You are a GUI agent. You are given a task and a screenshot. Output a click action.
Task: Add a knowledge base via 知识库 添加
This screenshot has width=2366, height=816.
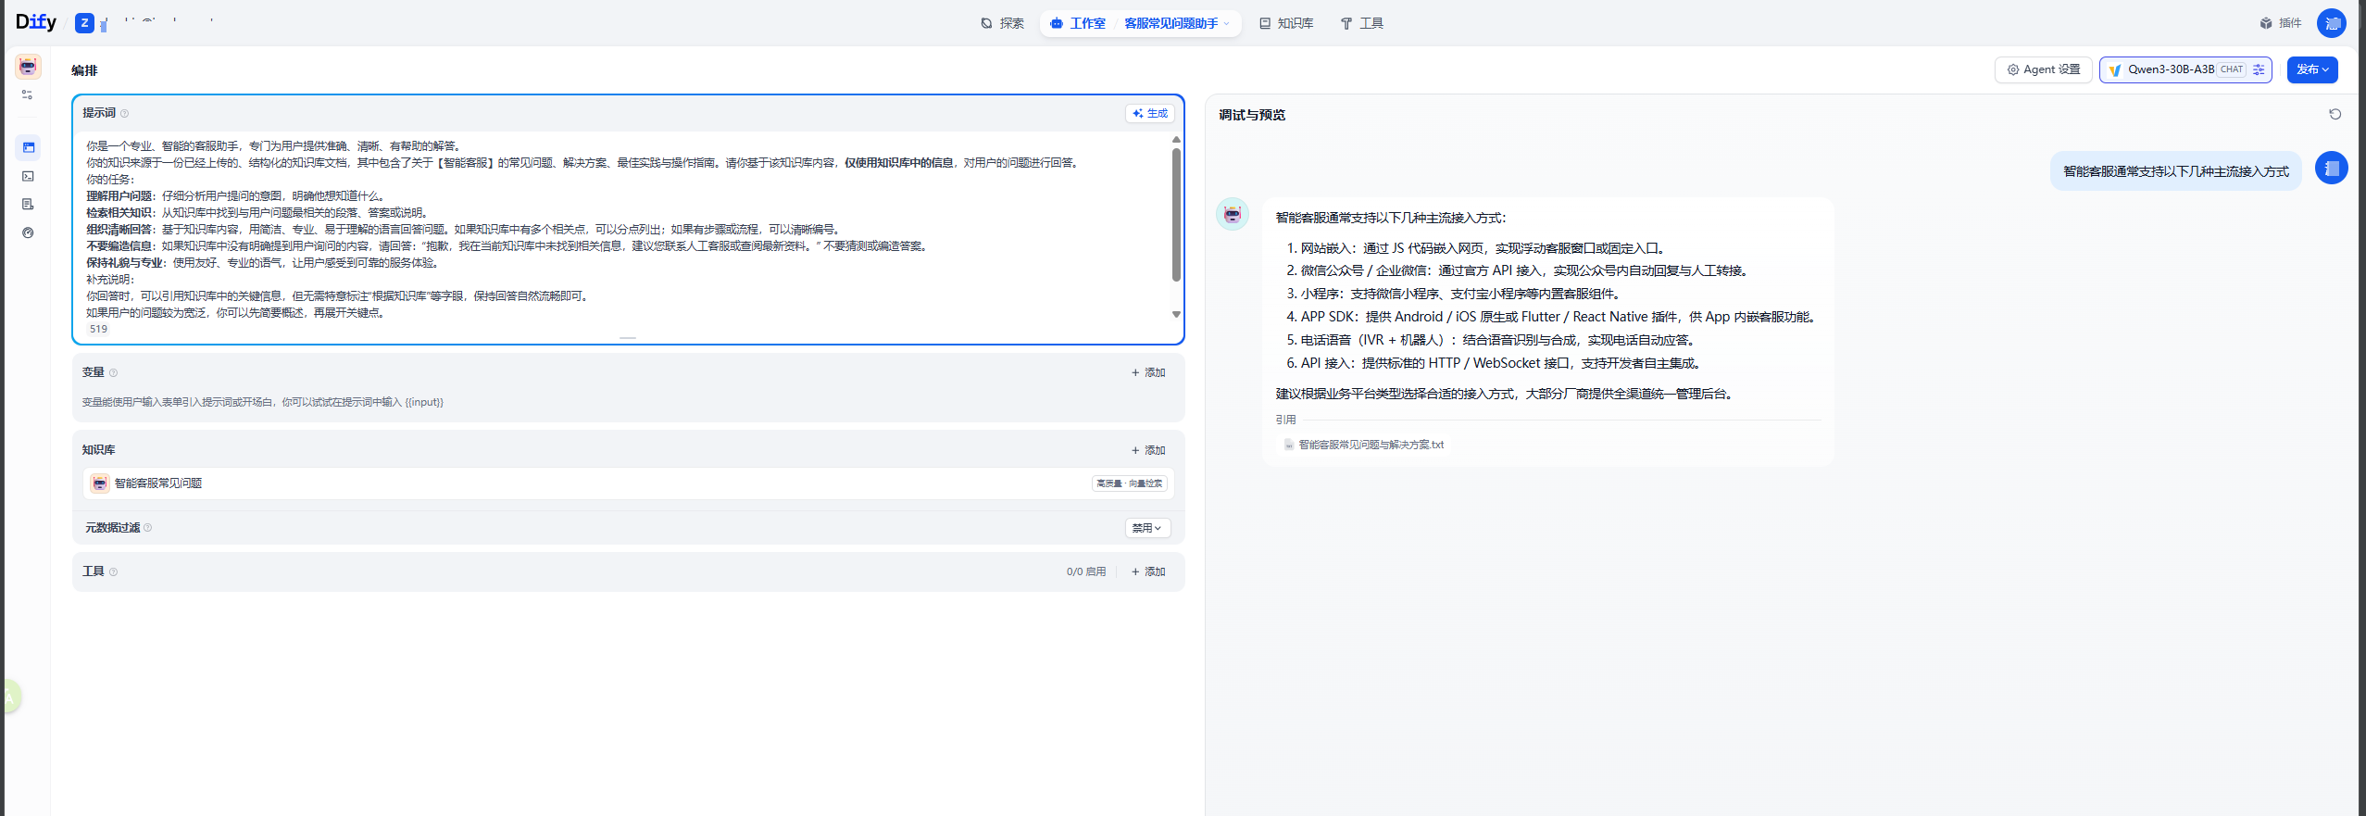pyautogui.click(x=1148, y=450)
